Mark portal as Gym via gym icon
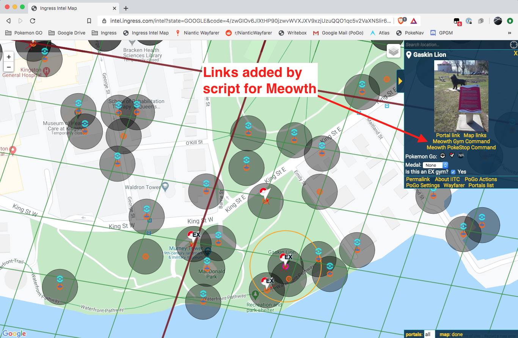This screenshot has width=518, height=338. [x=452, y=155]
